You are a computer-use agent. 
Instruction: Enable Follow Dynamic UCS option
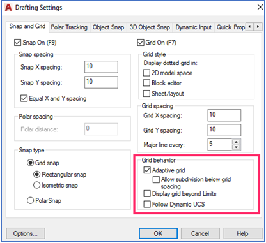147,204
